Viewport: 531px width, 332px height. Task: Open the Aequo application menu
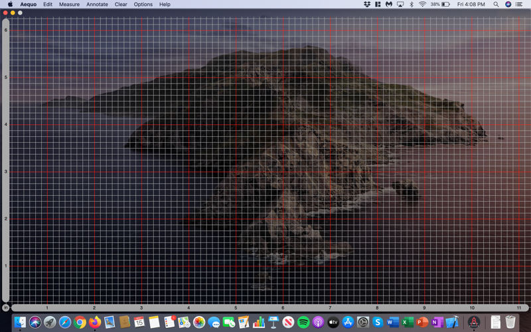[27, 4]
